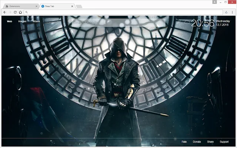Open the Donate link
Screen dimensions: 237x148
197,142
